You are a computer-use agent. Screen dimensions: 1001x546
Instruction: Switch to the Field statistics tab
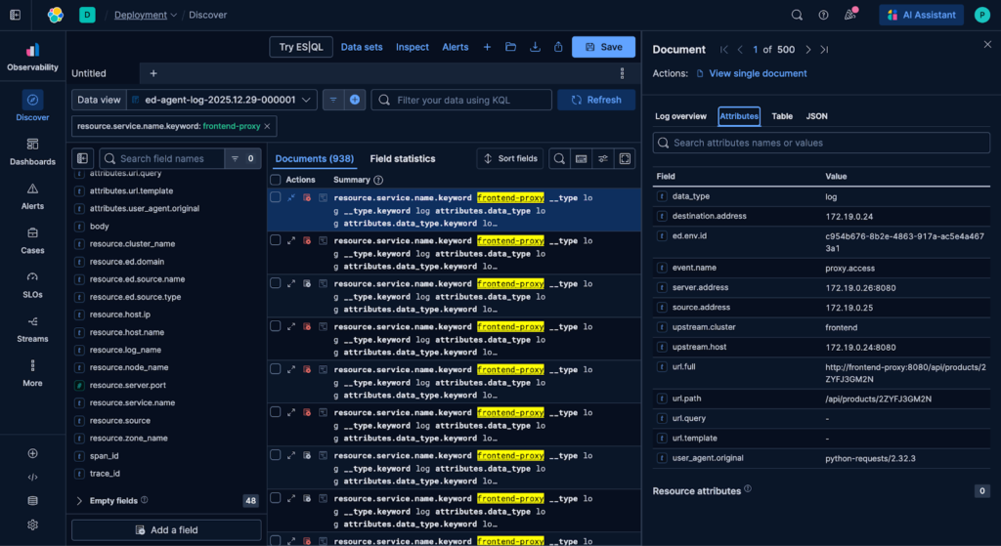point(402,158)
